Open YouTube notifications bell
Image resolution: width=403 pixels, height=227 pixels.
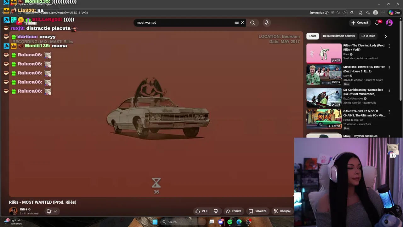(x=377, y=23)
